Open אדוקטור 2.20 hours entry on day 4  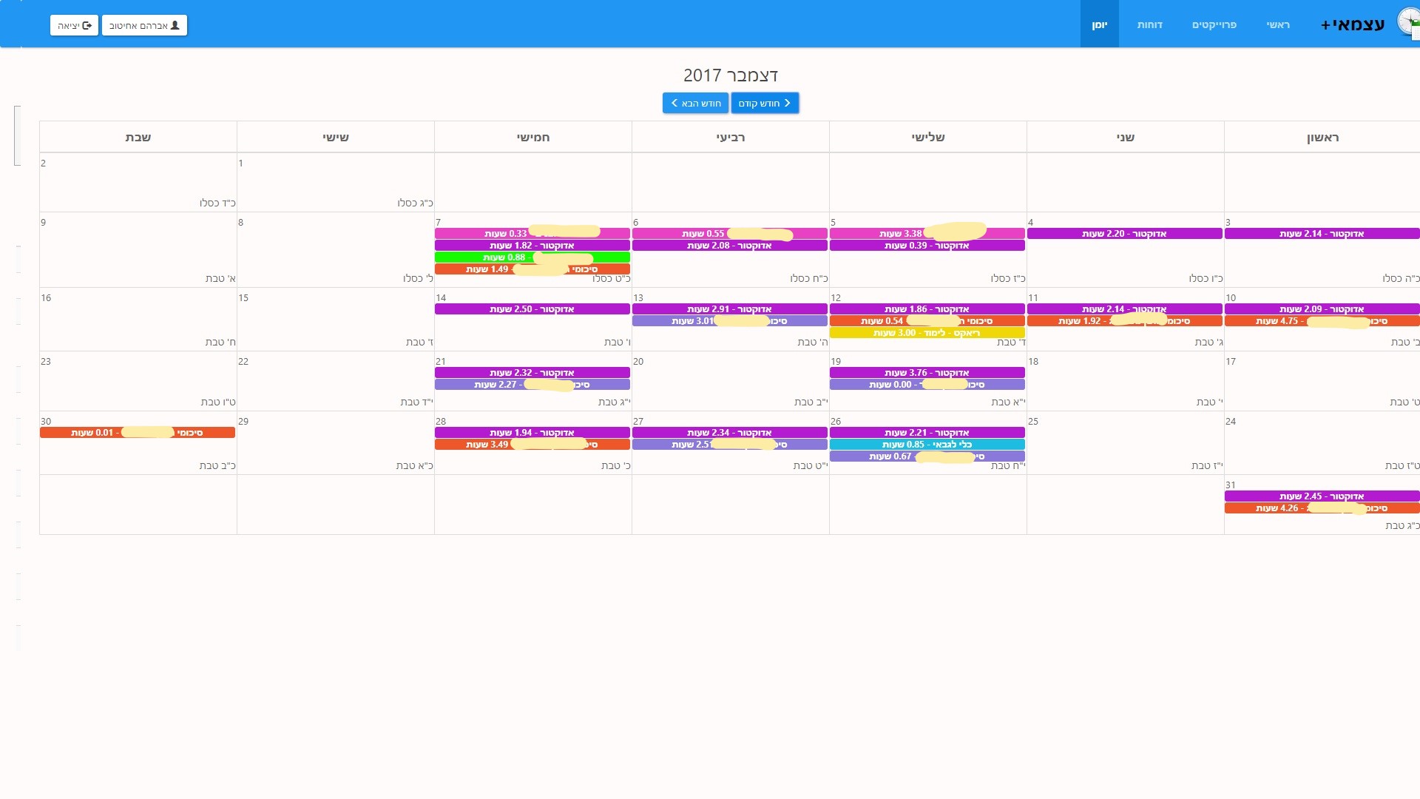click(x=1124, y=234)
